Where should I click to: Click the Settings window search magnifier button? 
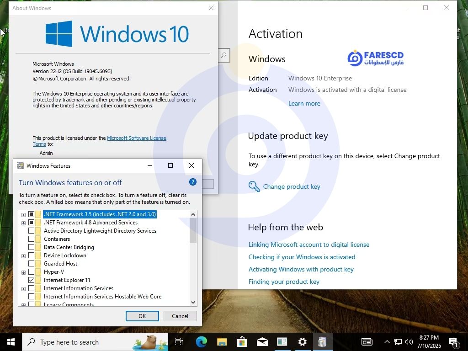(224, 55)
